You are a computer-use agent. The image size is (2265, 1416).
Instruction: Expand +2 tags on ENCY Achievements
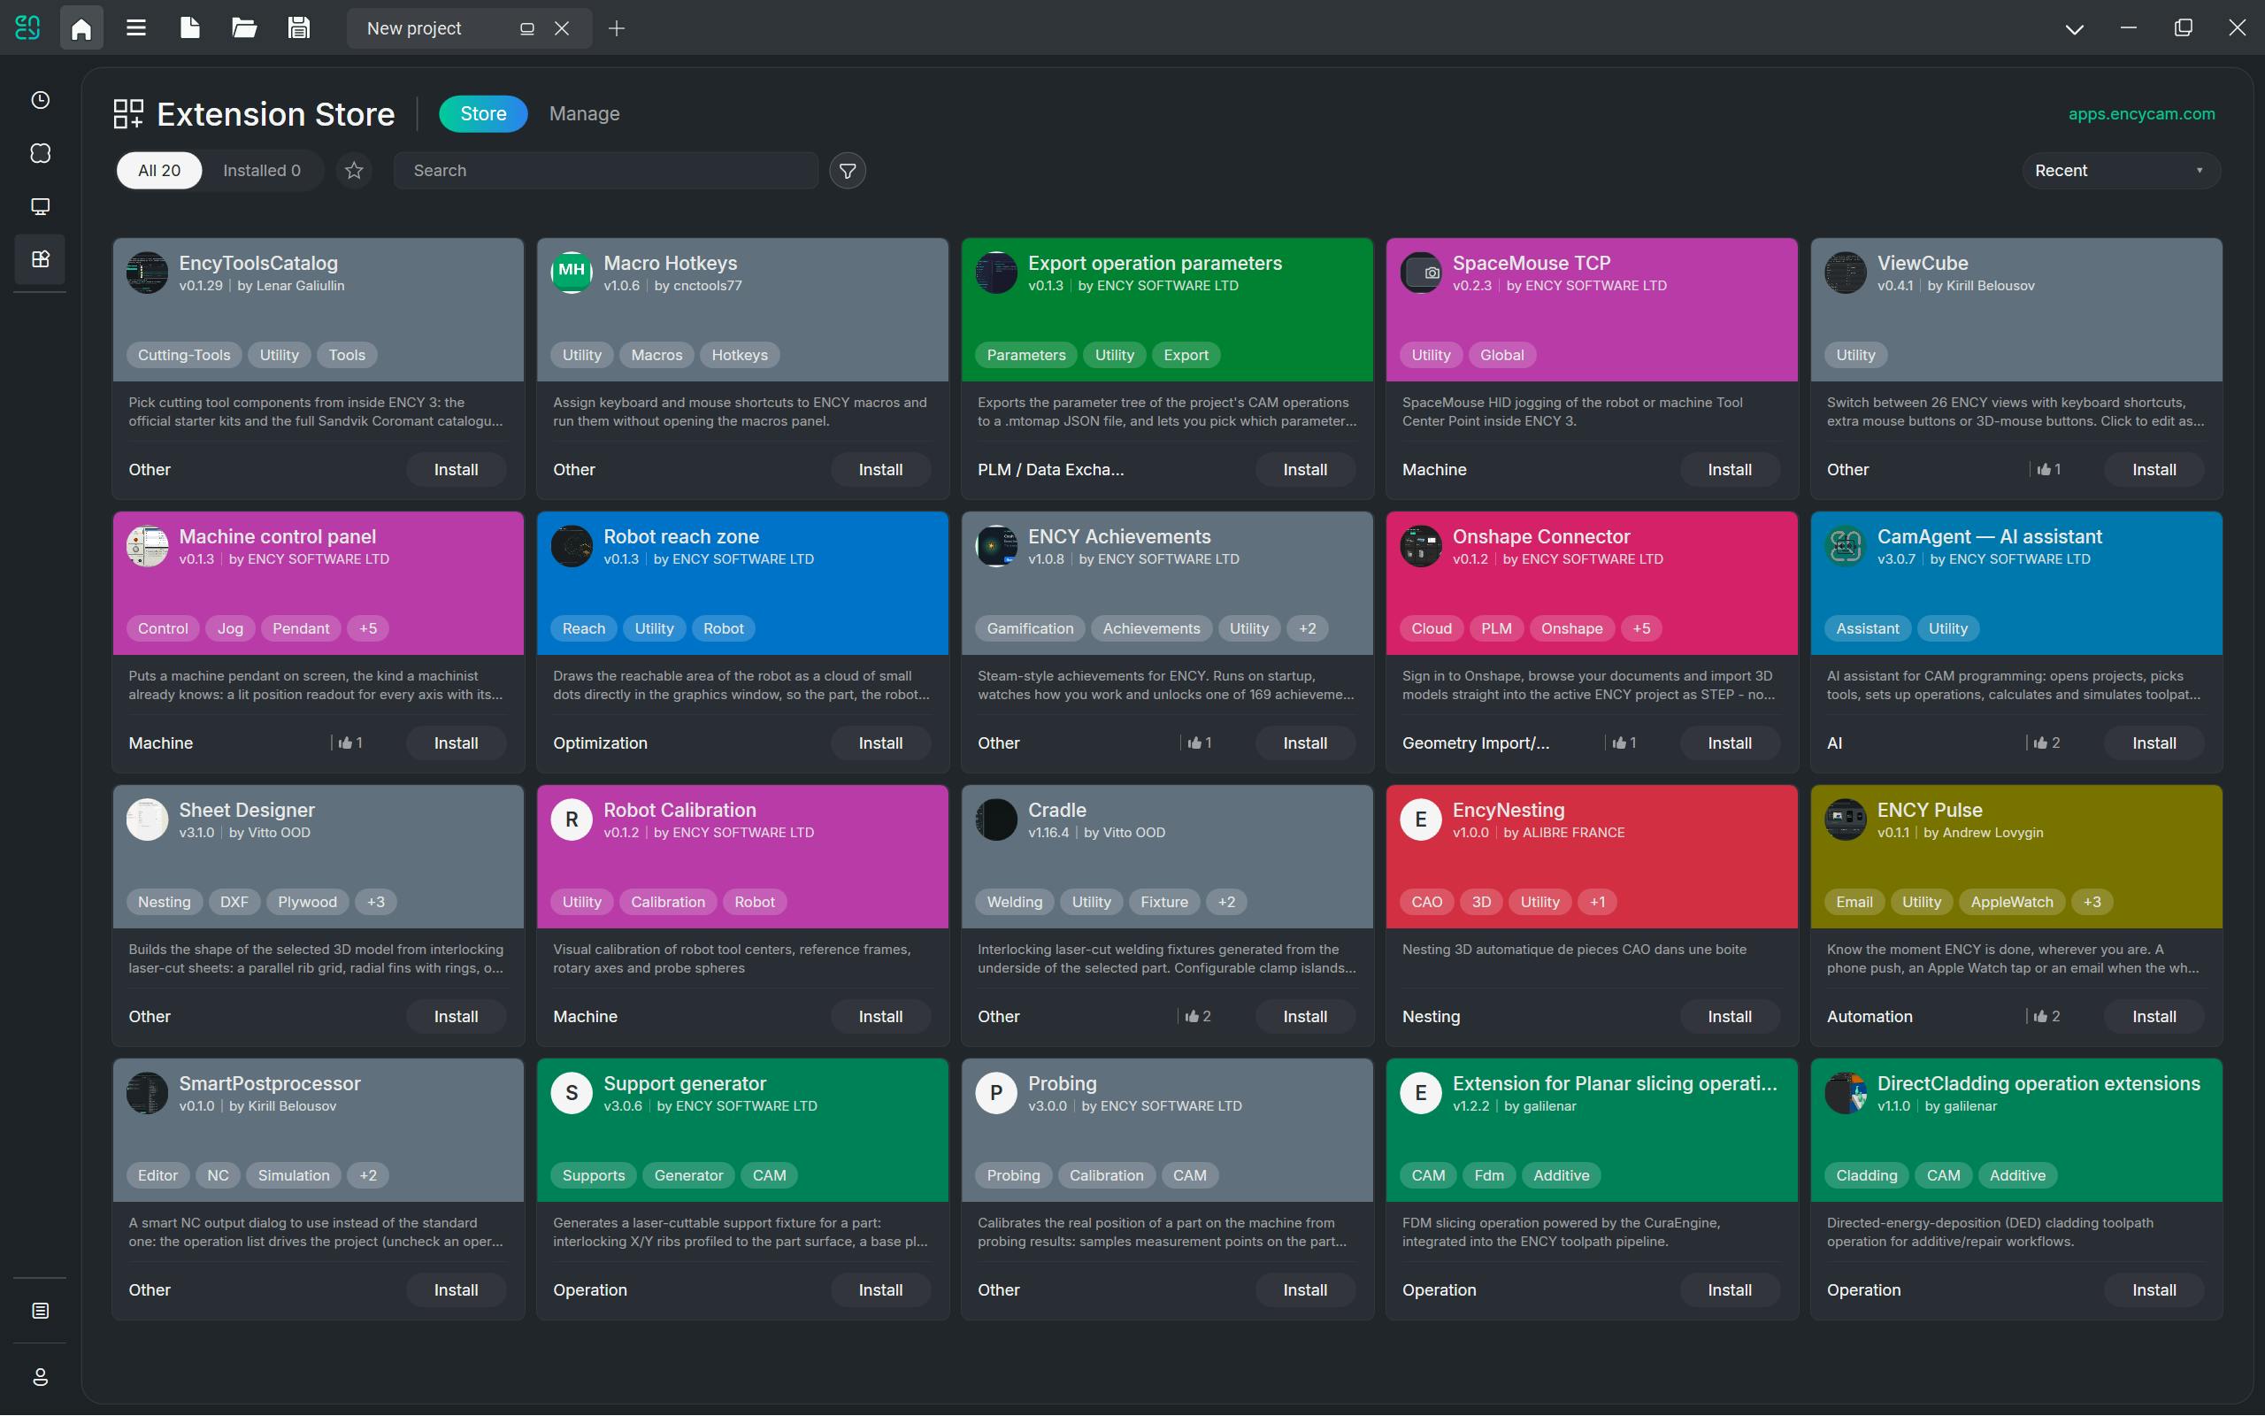point(1308,628)
